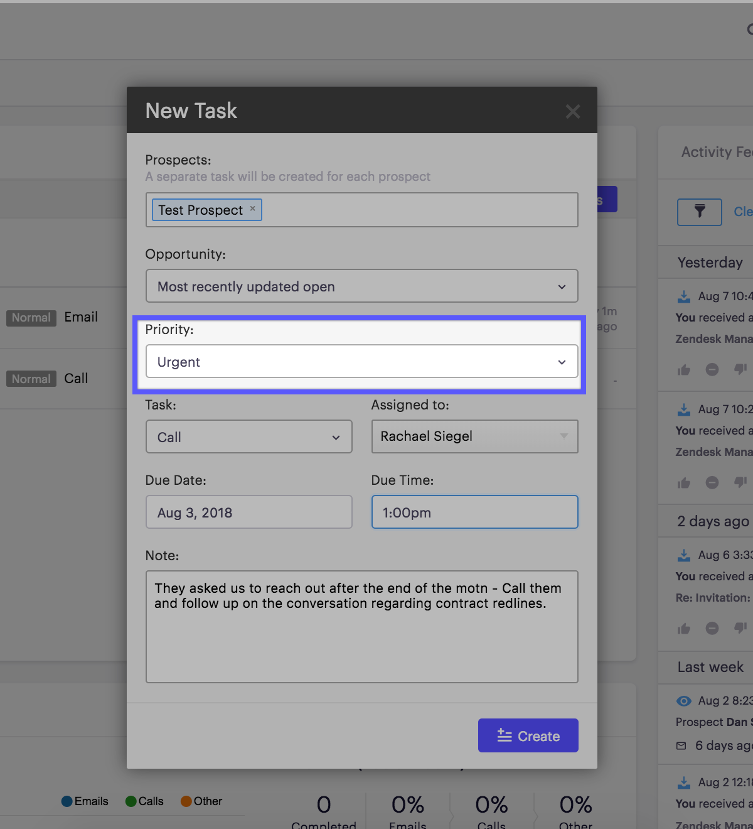
Task: Open Assigned to dropdown with Rachael Siegel
Action: 474,437
